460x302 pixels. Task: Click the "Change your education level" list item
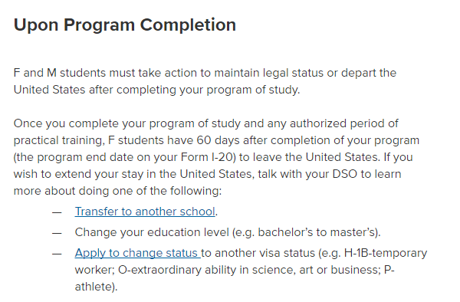[228, 232]
